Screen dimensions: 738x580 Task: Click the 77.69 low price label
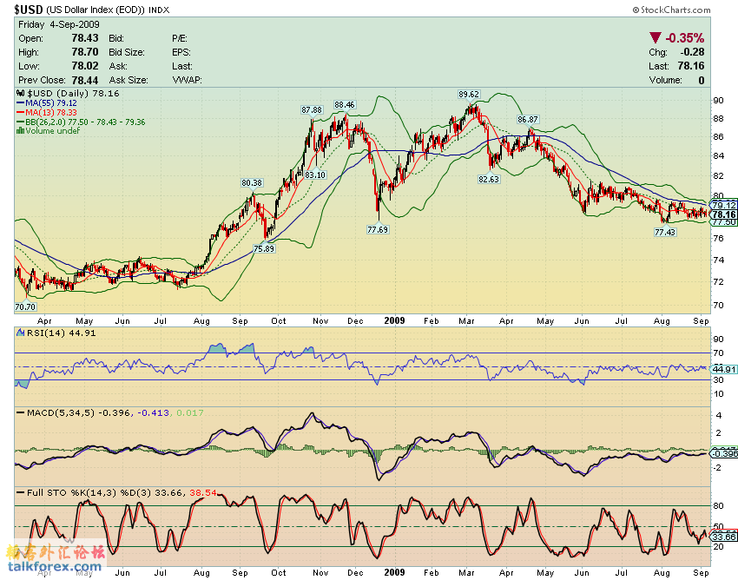[x=378, y=229]
